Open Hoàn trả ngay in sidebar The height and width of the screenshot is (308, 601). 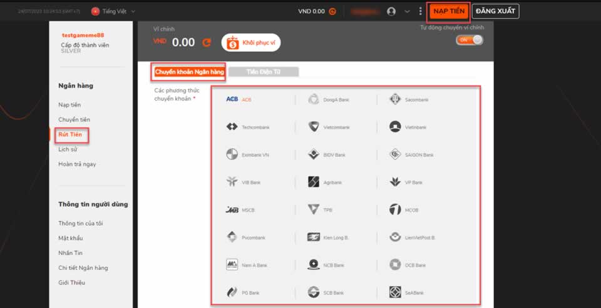pos(77,164)
